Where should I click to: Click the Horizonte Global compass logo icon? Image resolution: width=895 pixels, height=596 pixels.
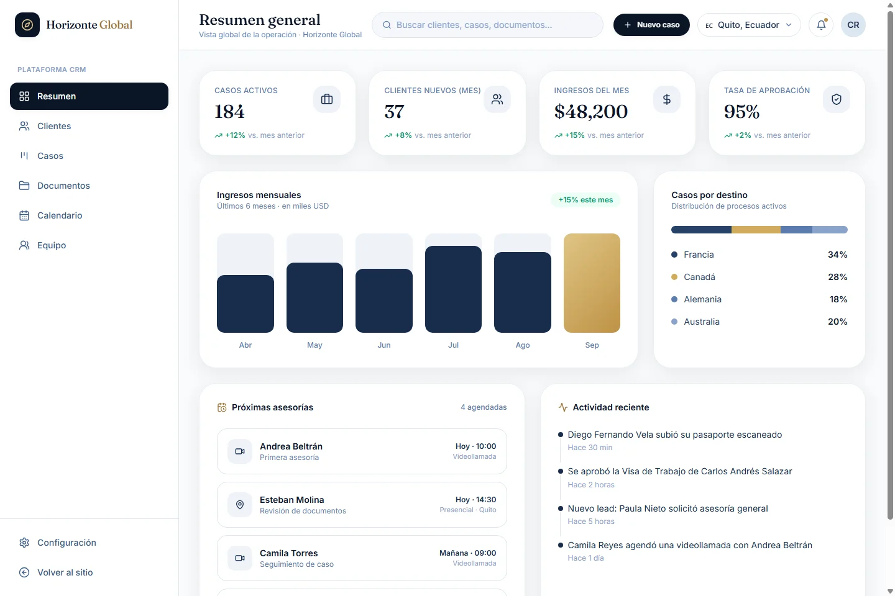[x=27, y=25]
